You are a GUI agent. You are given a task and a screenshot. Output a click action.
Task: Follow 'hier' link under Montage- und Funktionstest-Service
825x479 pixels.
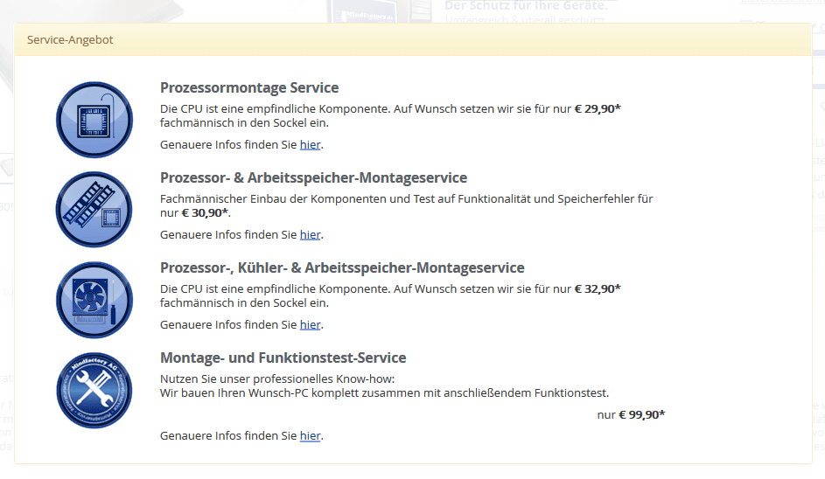click(310, 435)
